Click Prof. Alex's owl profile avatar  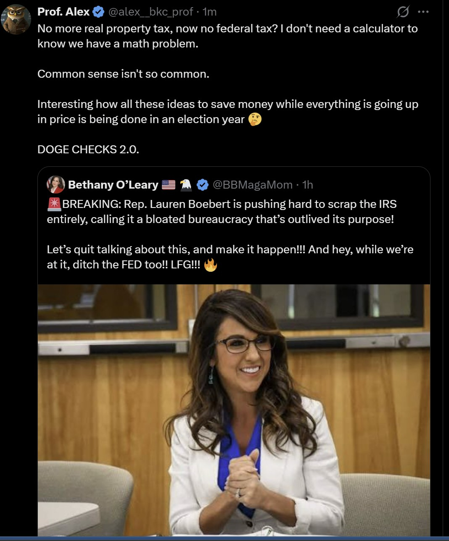16,19
